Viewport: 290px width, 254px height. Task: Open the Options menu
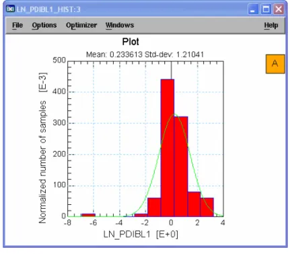point(44,25)
